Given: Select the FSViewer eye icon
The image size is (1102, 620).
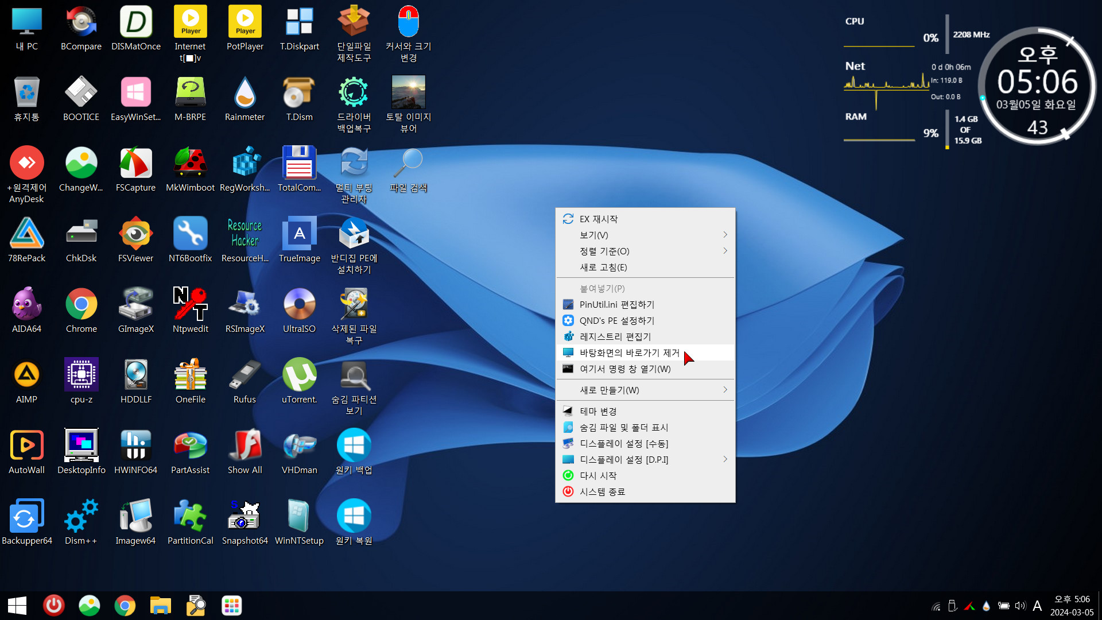Looking at the screenshot, I should (x=136, y=240).
